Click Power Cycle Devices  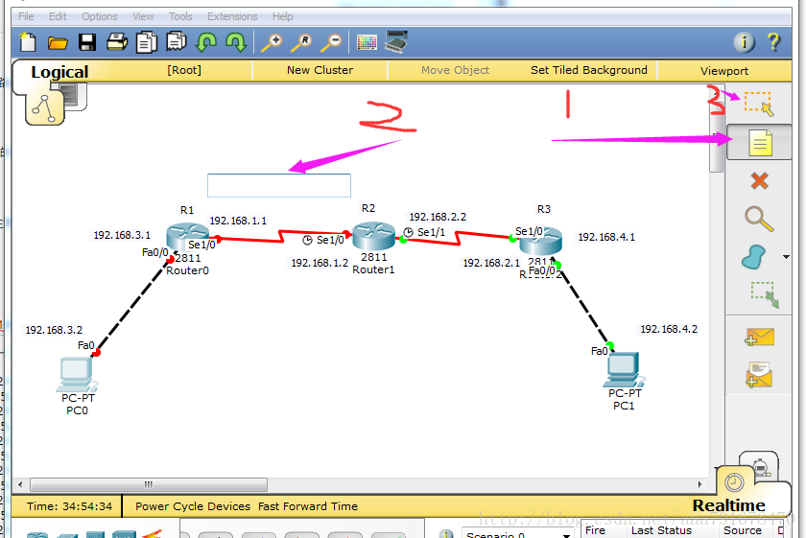coord(193,506)
